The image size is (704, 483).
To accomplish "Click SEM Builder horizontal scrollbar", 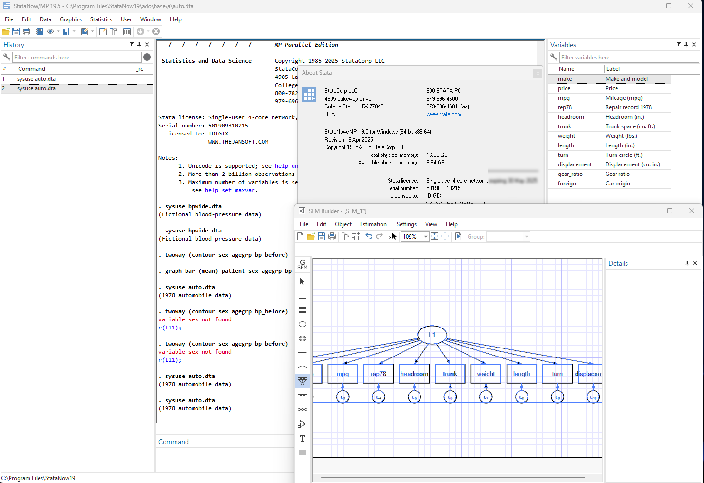I will [453, 477].
